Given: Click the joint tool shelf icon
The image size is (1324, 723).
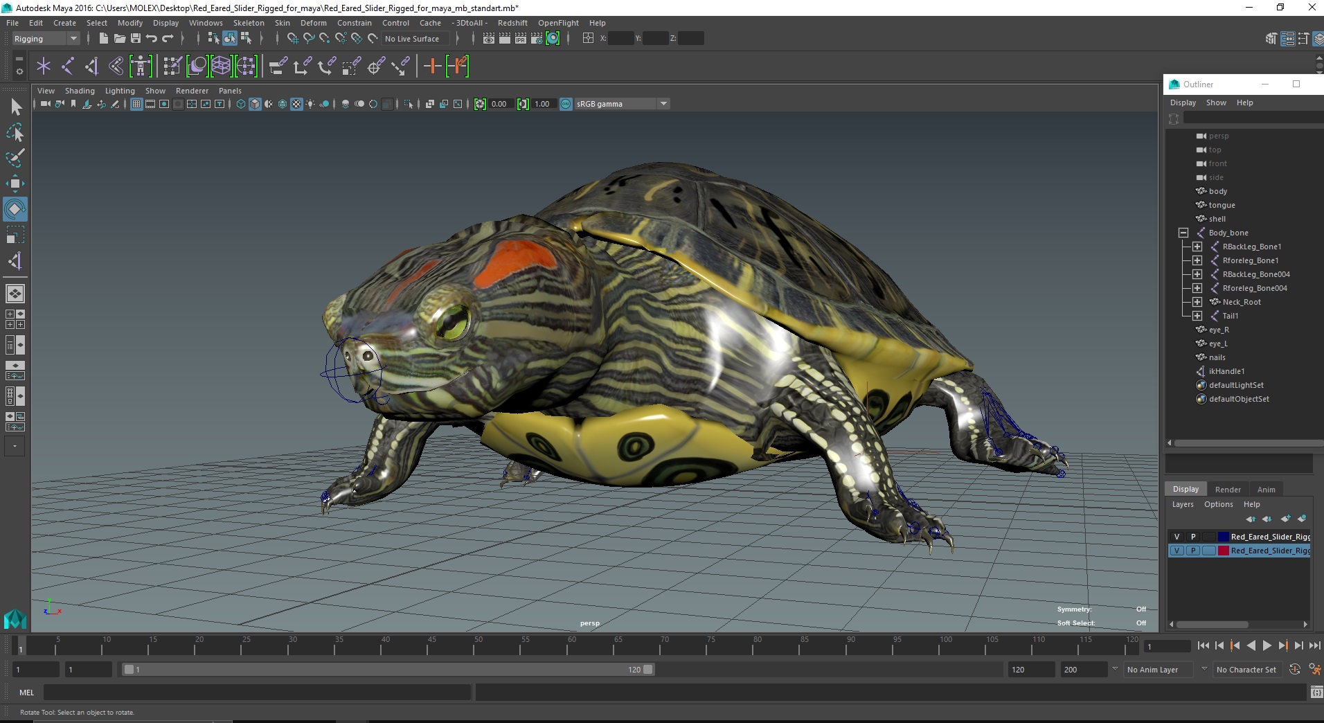Looking at the screenshot, I should click(68, 66).
